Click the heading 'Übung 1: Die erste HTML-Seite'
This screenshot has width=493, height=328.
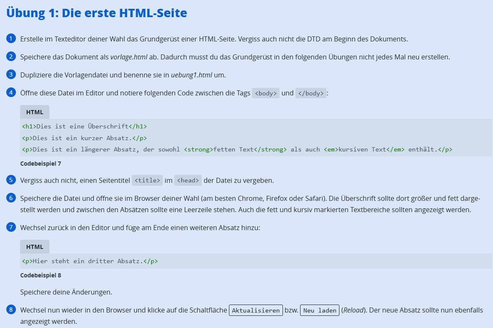(x=97, y=13)
